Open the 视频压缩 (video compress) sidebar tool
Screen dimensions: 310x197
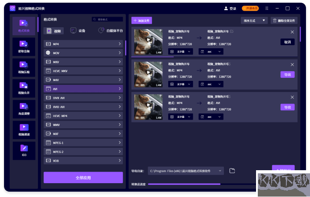tap(24, 66)
